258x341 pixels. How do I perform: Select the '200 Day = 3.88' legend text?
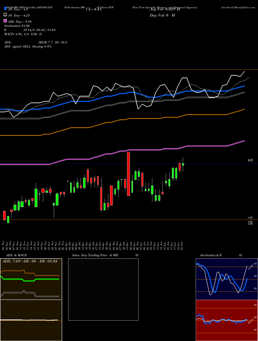point(20,22)
